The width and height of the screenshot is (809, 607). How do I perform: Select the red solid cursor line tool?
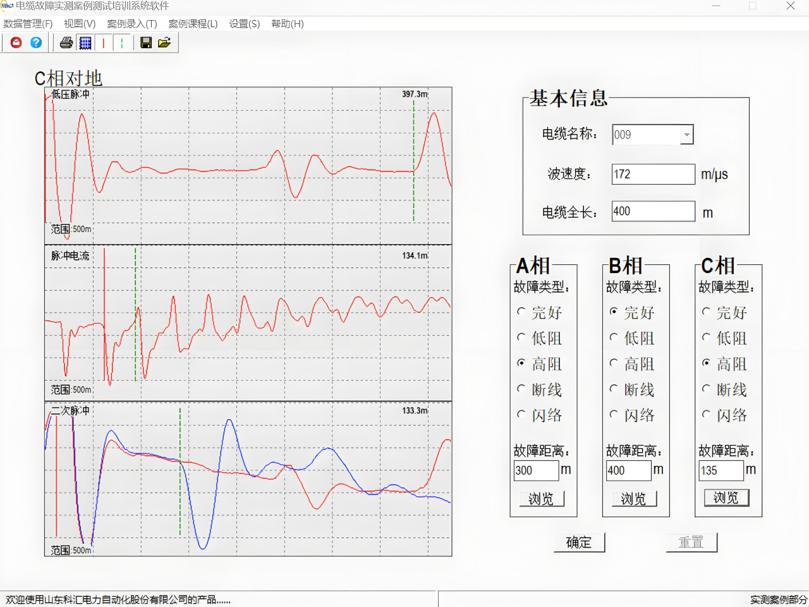click(x=104, y=43)
